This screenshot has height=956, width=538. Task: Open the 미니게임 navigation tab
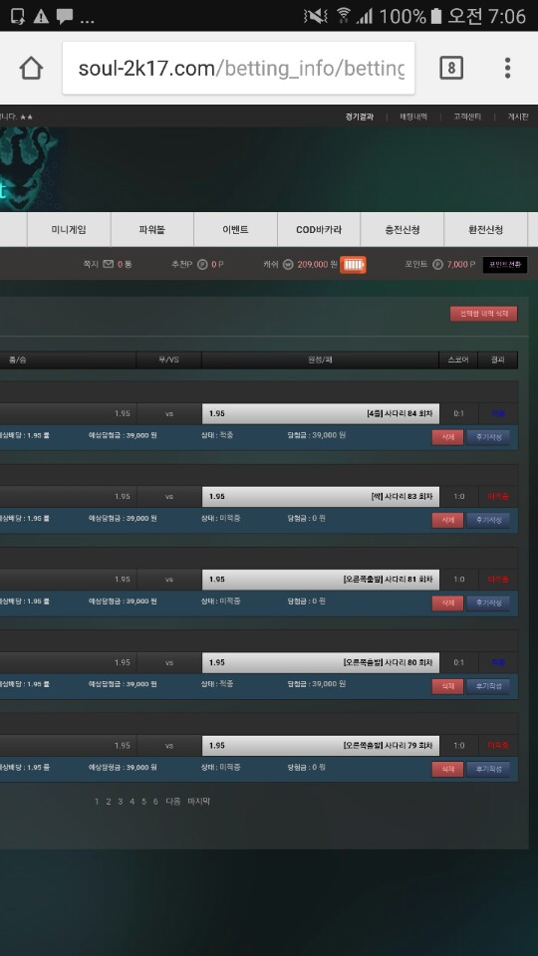click(69, 230)
